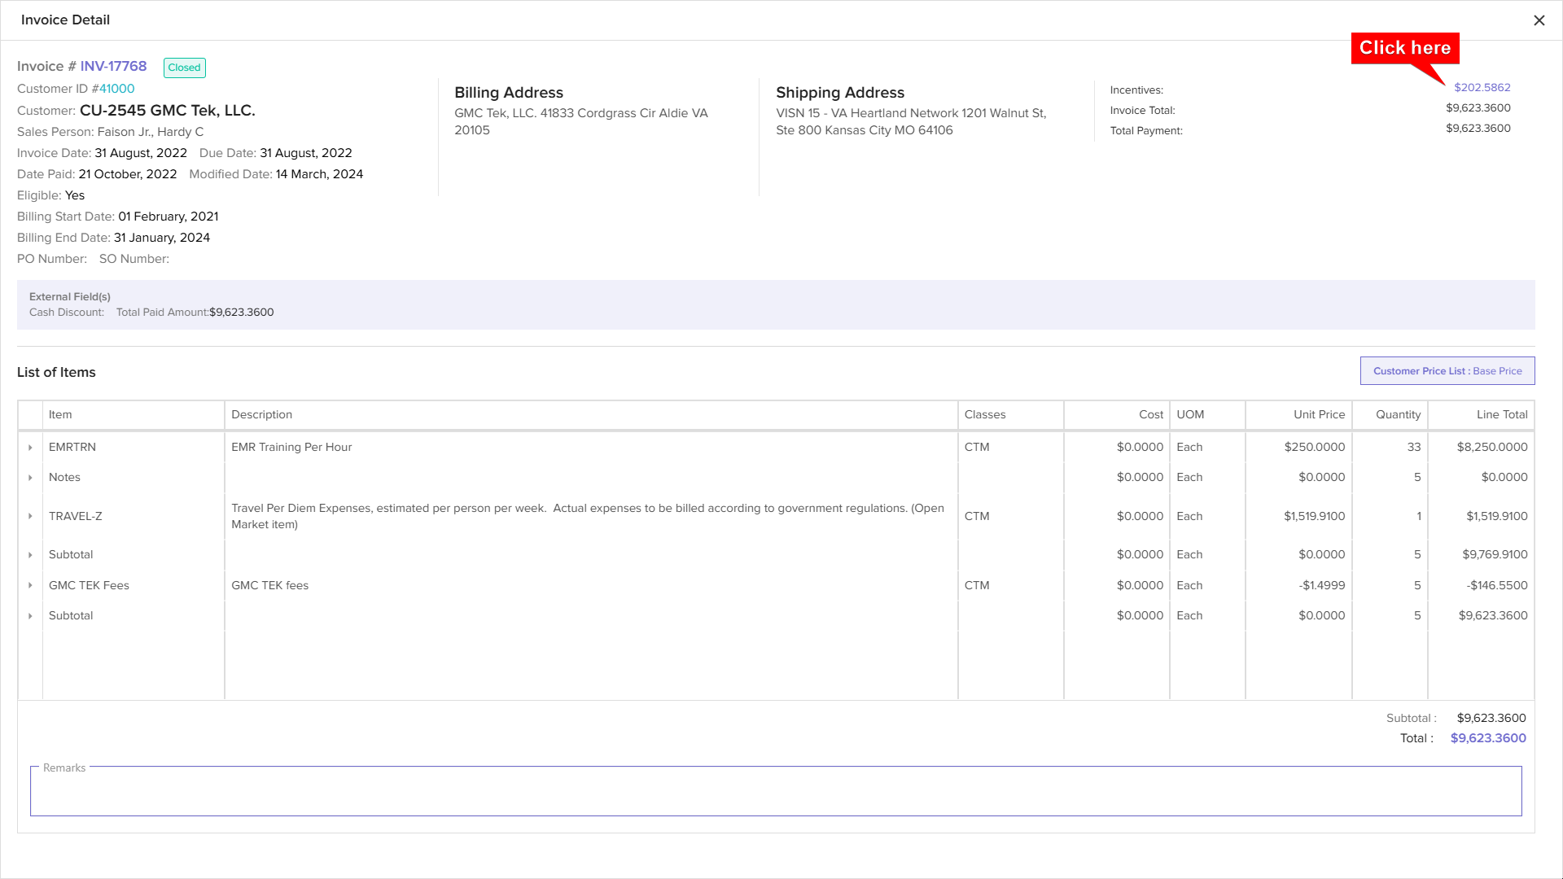Click the total amount $9,623.3600 link
The height and width of the screenshot is (879, 1563).
tap(1487, 738)
